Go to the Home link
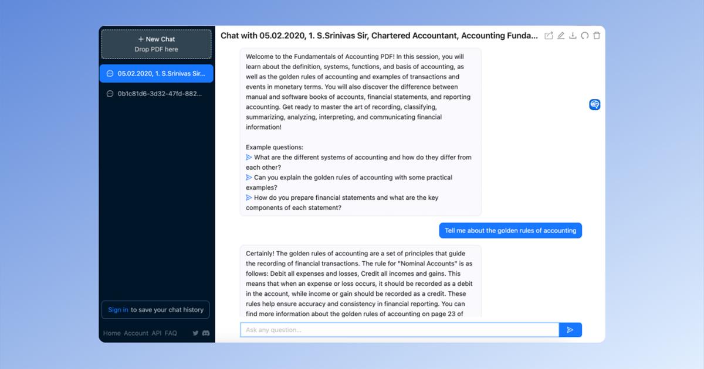704x369 pixels. point(112,333)
